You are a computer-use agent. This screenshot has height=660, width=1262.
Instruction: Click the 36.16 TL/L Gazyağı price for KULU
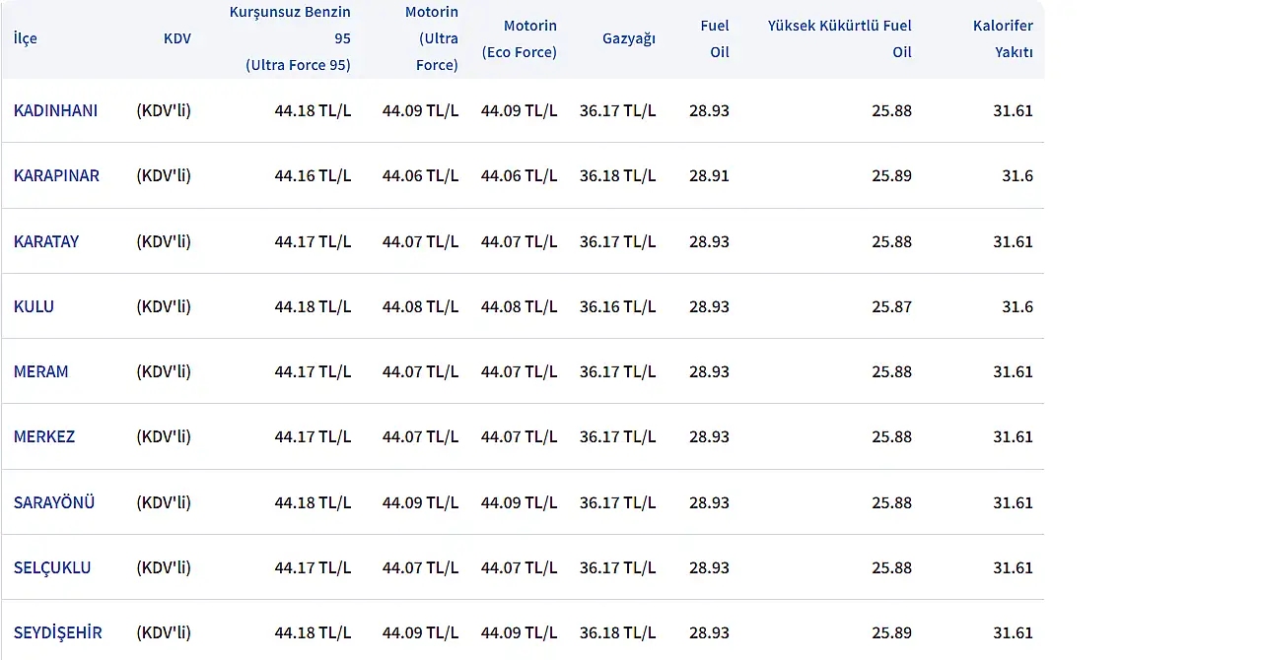point(617,306)
